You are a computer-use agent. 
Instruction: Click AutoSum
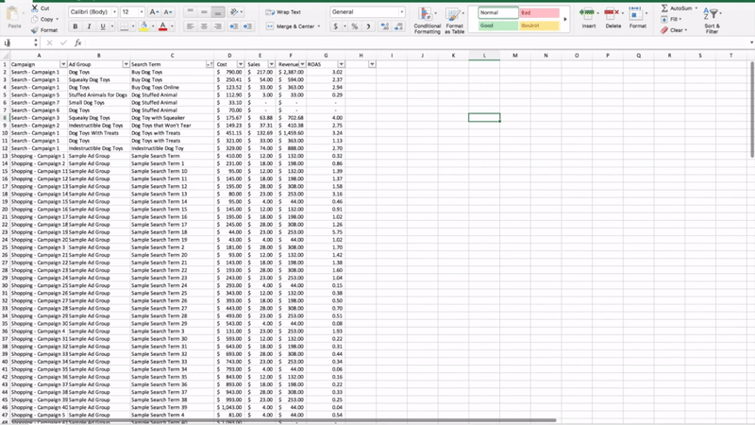(x=679, y=8)
